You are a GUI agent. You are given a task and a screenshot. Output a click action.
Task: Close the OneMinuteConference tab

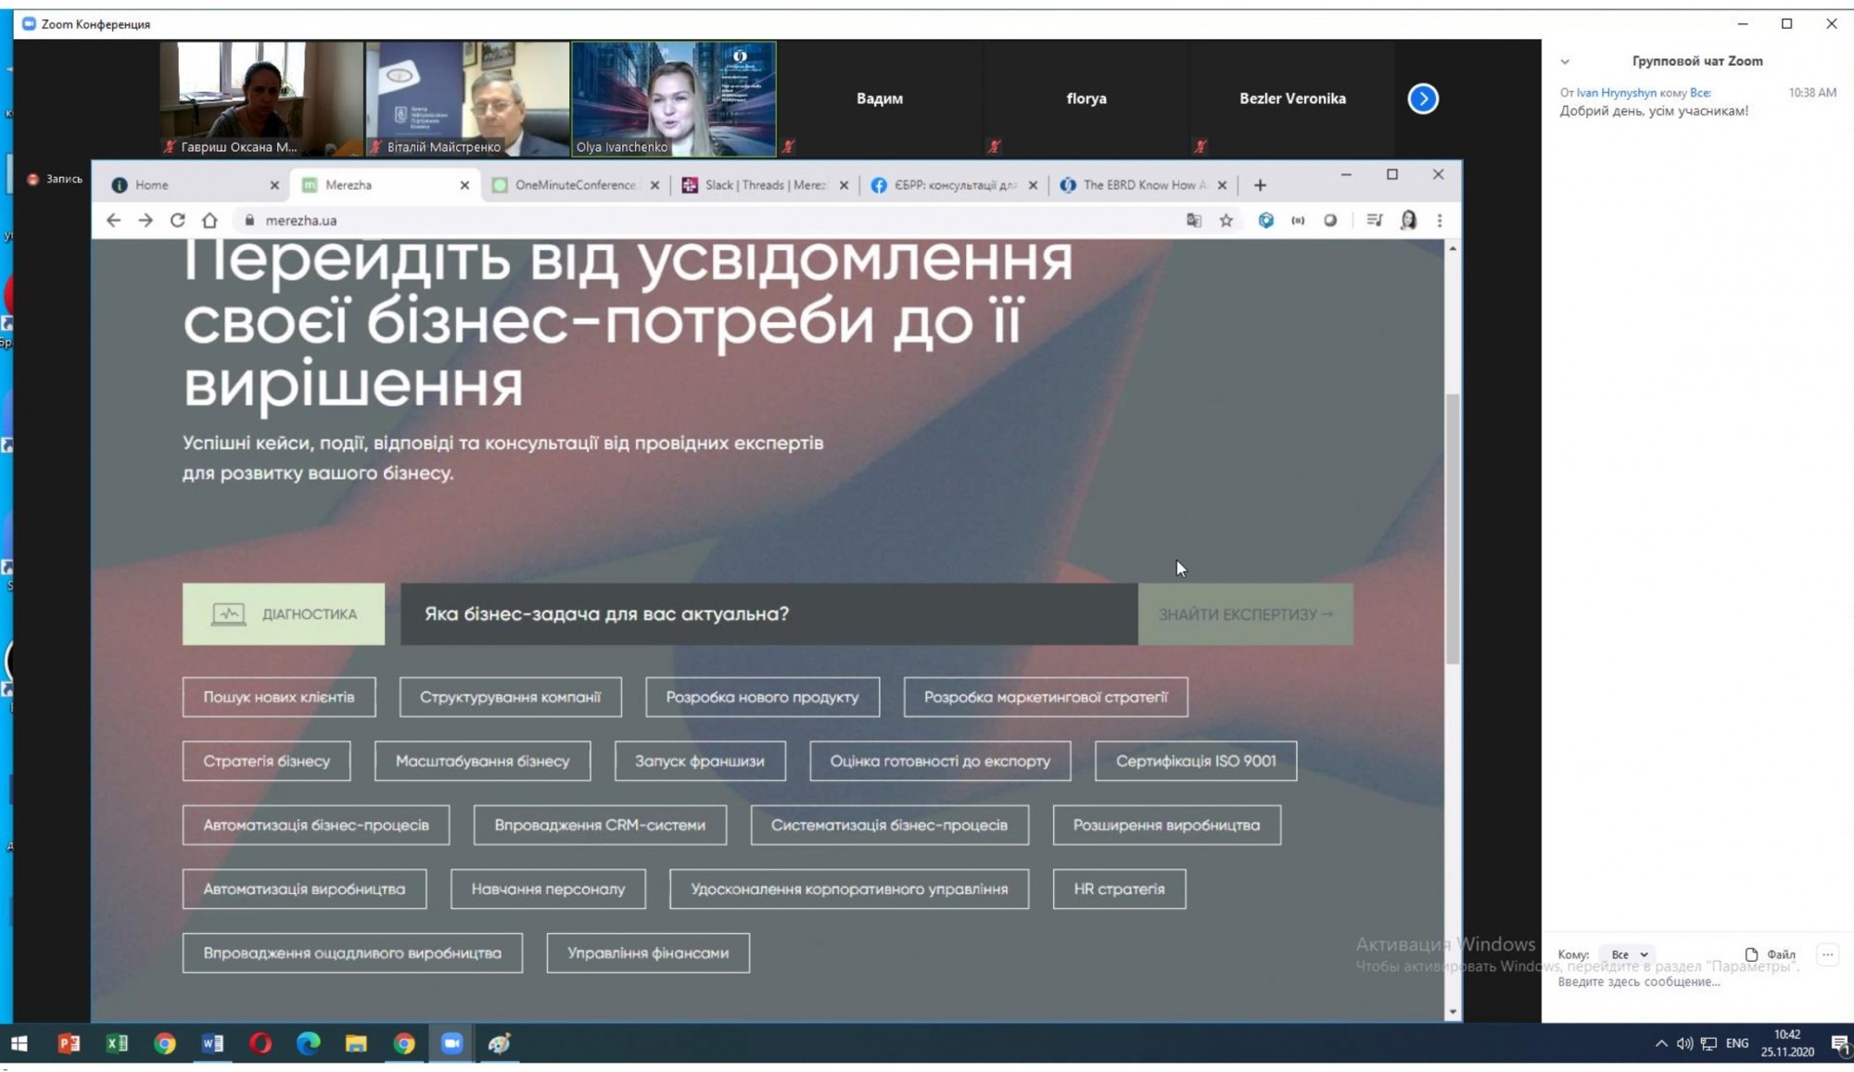(654, 185)
